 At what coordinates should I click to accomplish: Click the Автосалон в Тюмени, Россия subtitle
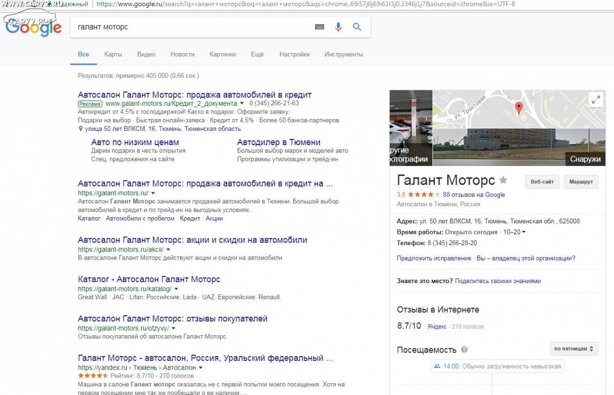tap(438, 204)
